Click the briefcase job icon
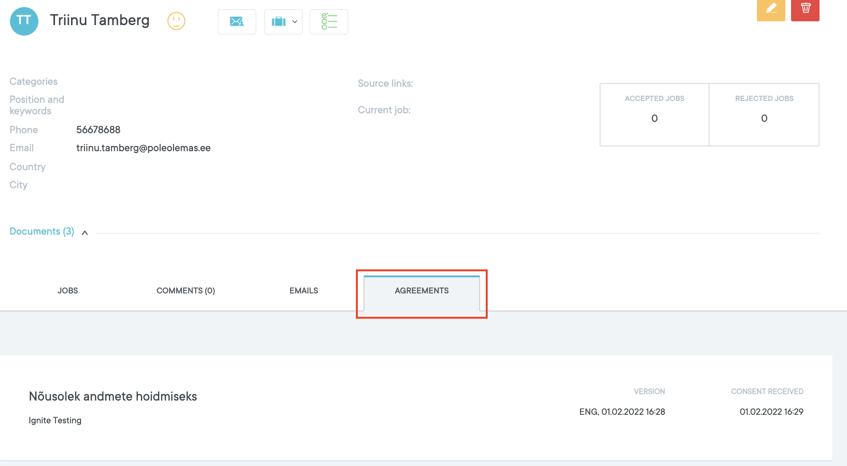This screenshot has height=466, width=847. pos(278,22)
